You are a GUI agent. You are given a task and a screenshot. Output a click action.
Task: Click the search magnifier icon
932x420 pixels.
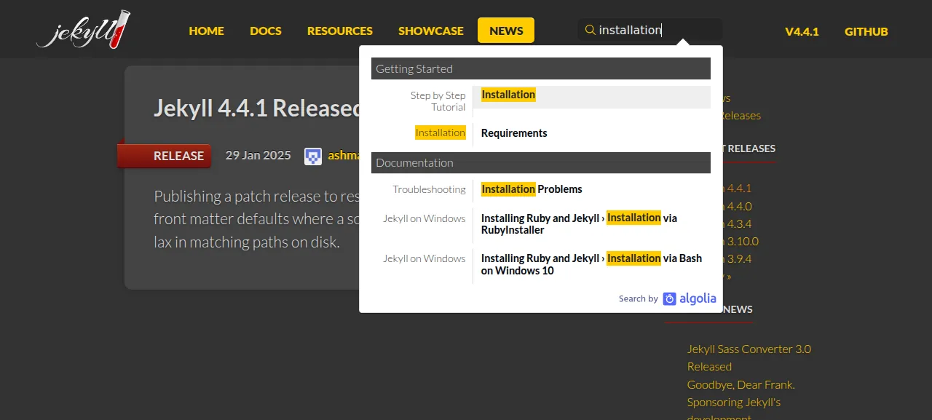pyautogui.click(x=591, y=30)
